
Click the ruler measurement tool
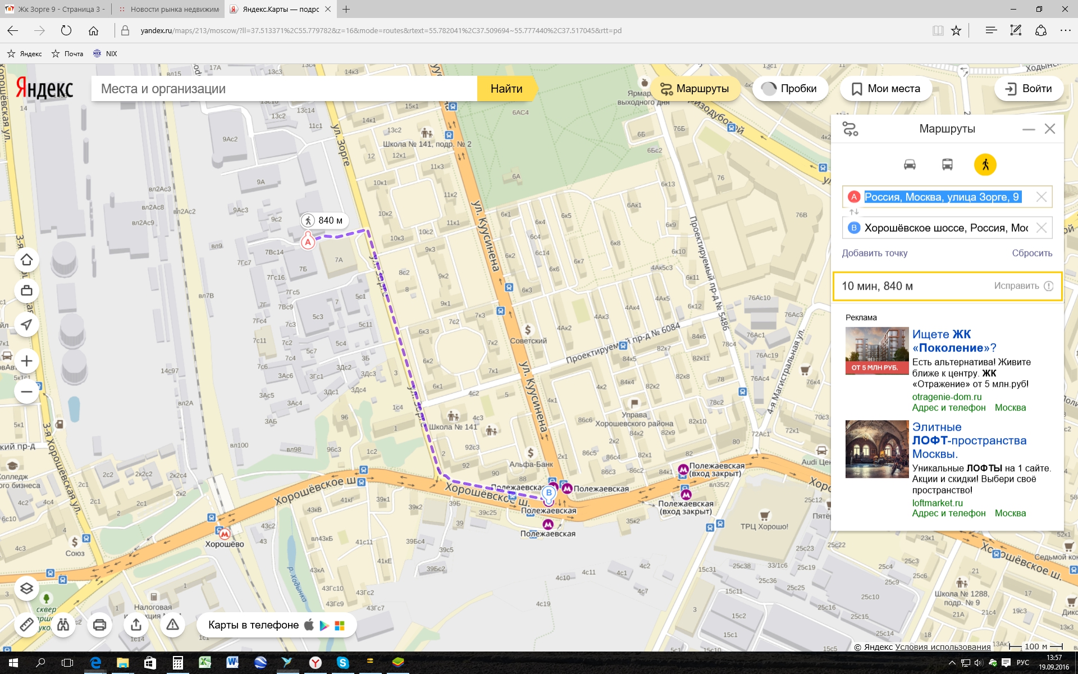click(26, 625)
